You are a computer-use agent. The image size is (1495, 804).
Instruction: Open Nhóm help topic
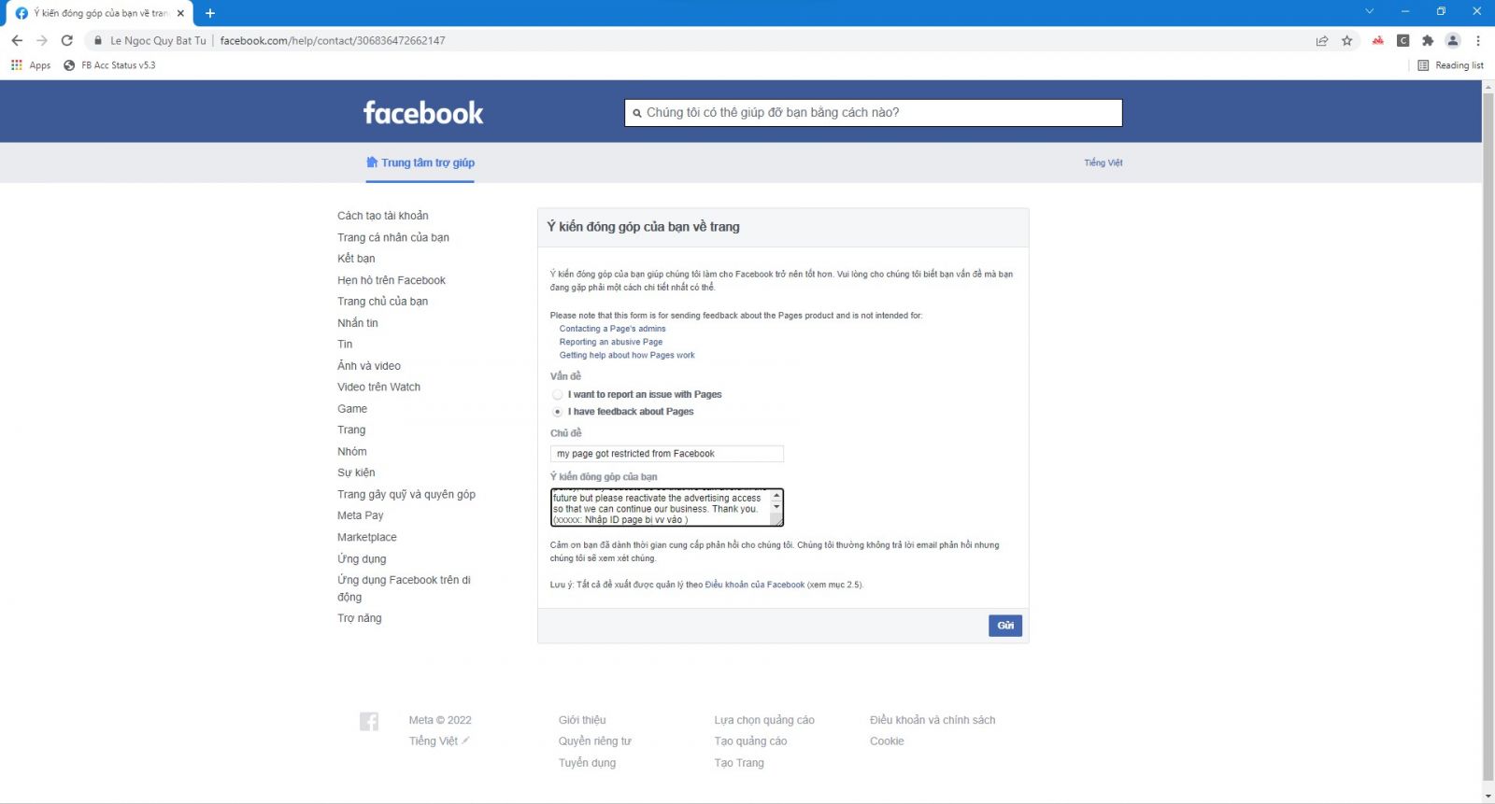[x=352, y=451]
